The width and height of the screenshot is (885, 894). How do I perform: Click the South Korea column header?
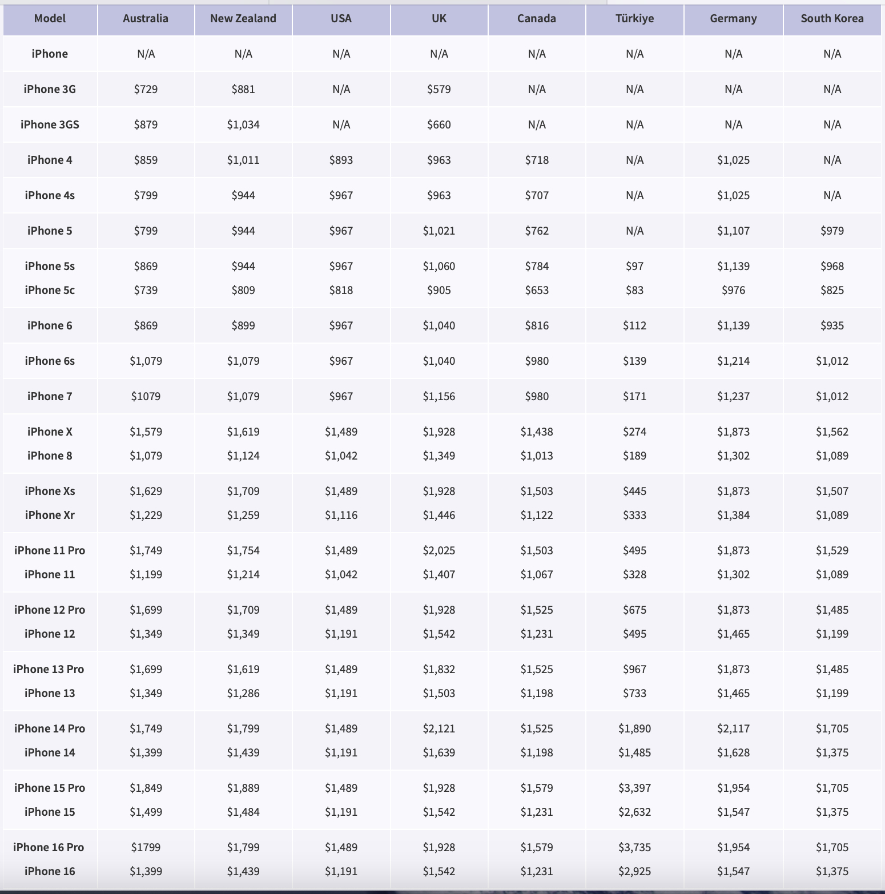tap(832, 18)
